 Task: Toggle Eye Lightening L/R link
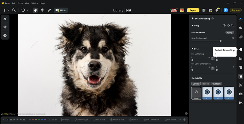tap(213, 59)
